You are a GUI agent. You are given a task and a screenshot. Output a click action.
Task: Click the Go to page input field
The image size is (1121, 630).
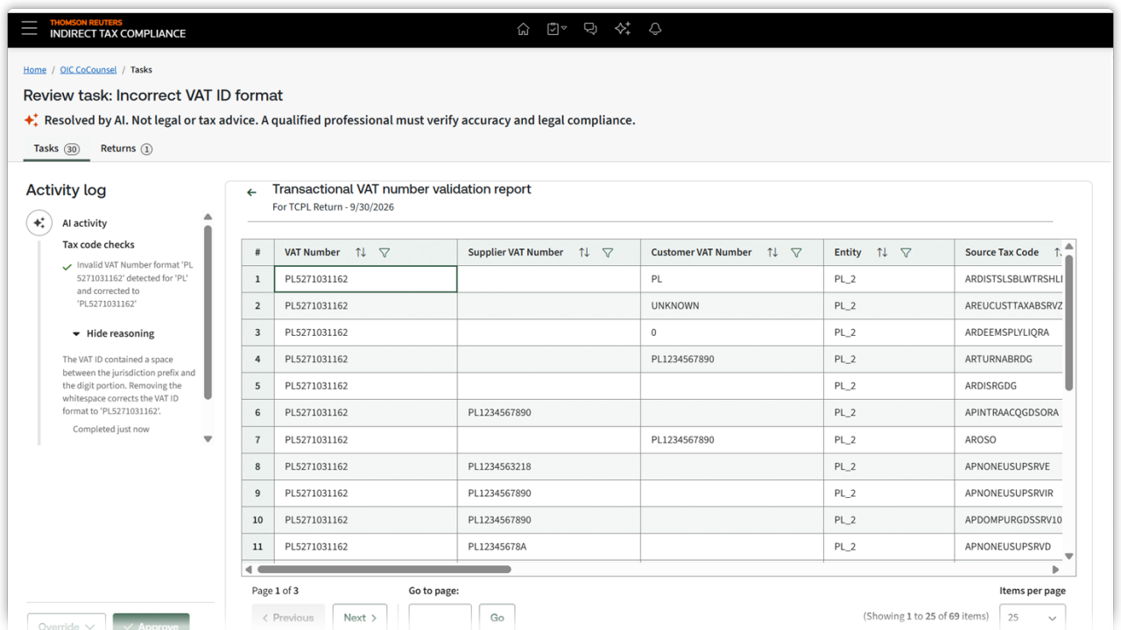[440, 618]
